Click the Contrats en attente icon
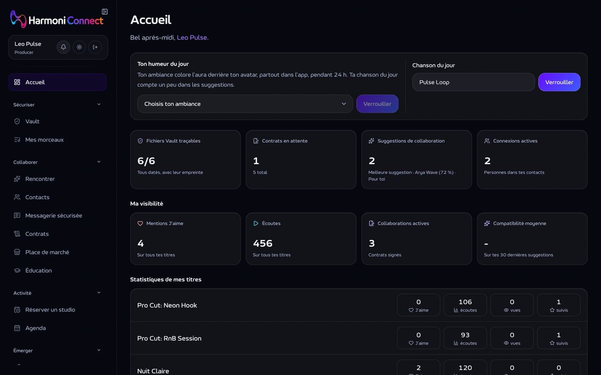The width and height of the screenshot is (601, 375). pos(256,141)
